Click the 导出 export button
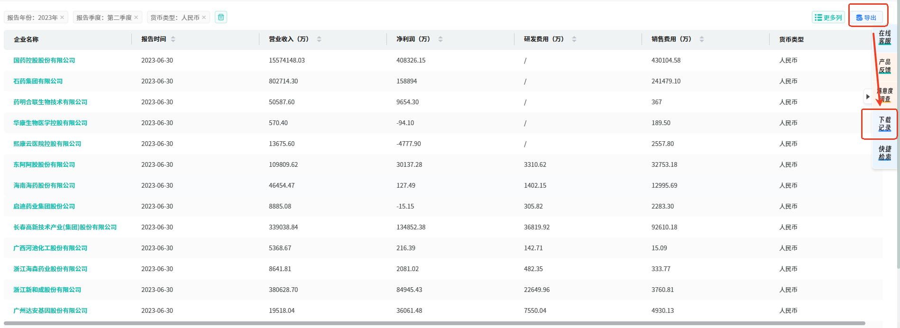900x328 pixels. pos(866,18)
